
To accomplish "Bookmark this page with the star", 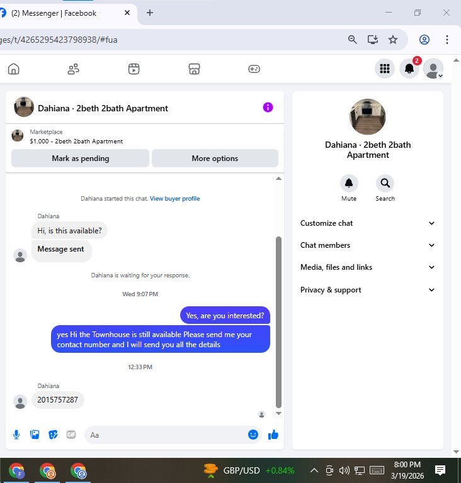I will 393,40.
